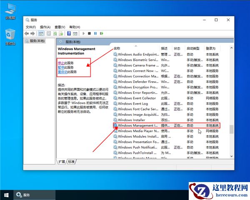
Task: Minimize the 服务 window
Action: [x=205, y=20]
